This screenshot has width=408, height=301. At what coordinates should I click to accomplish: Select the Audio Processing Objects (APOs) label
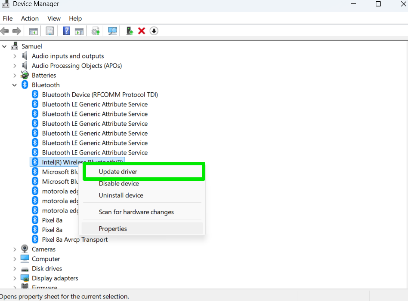coord(77,66)
